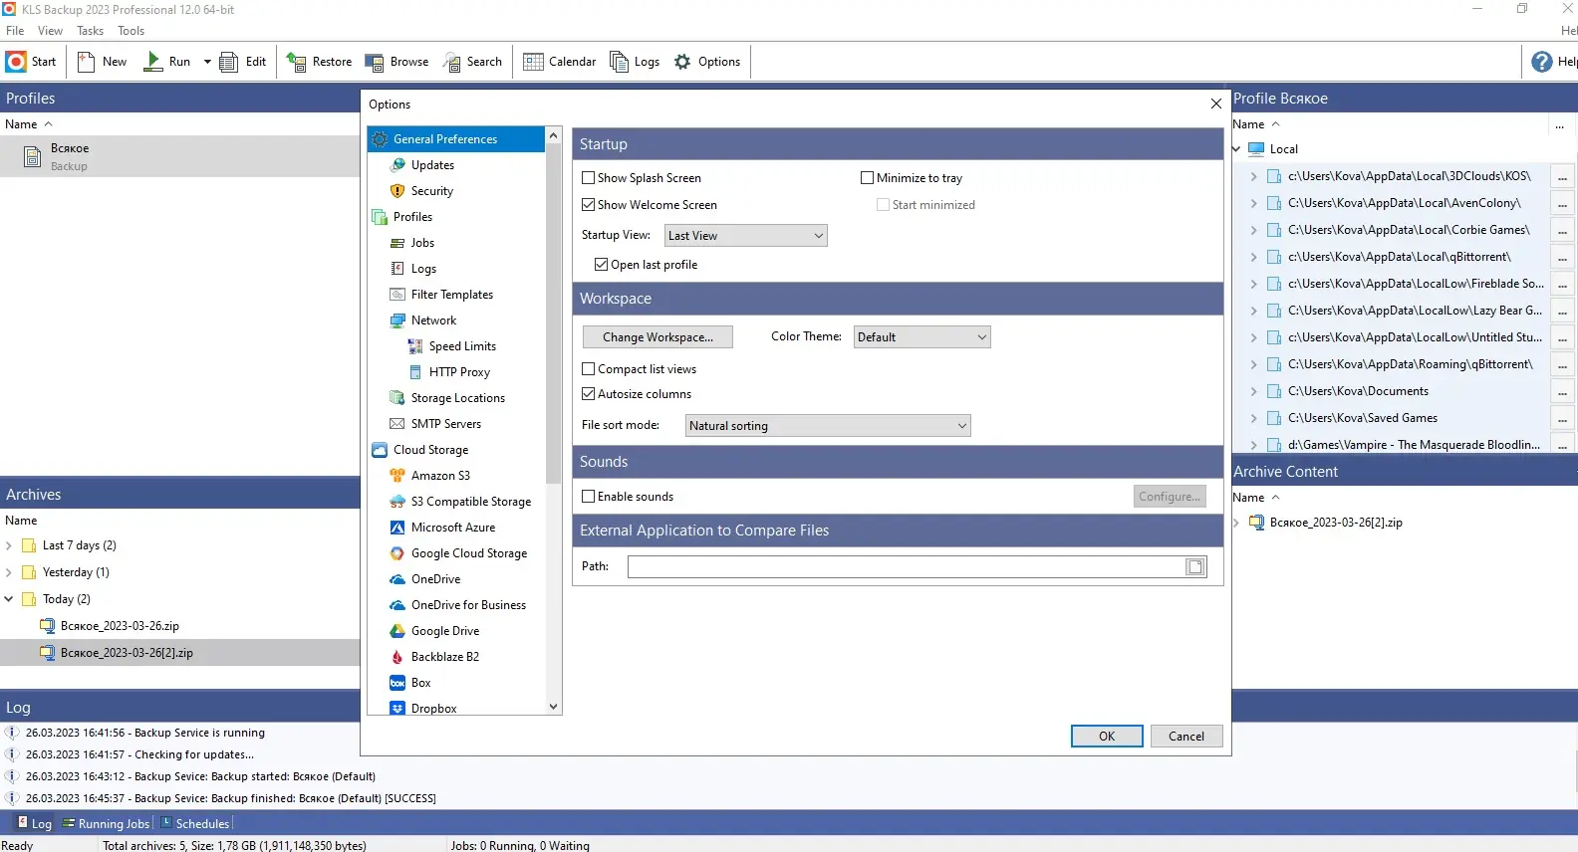Open the Color Theme dropdown
The image size is (1578, 852).
922,337
